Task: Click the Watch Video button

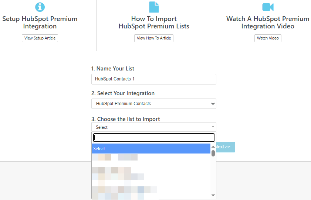Action: [268, 38]
